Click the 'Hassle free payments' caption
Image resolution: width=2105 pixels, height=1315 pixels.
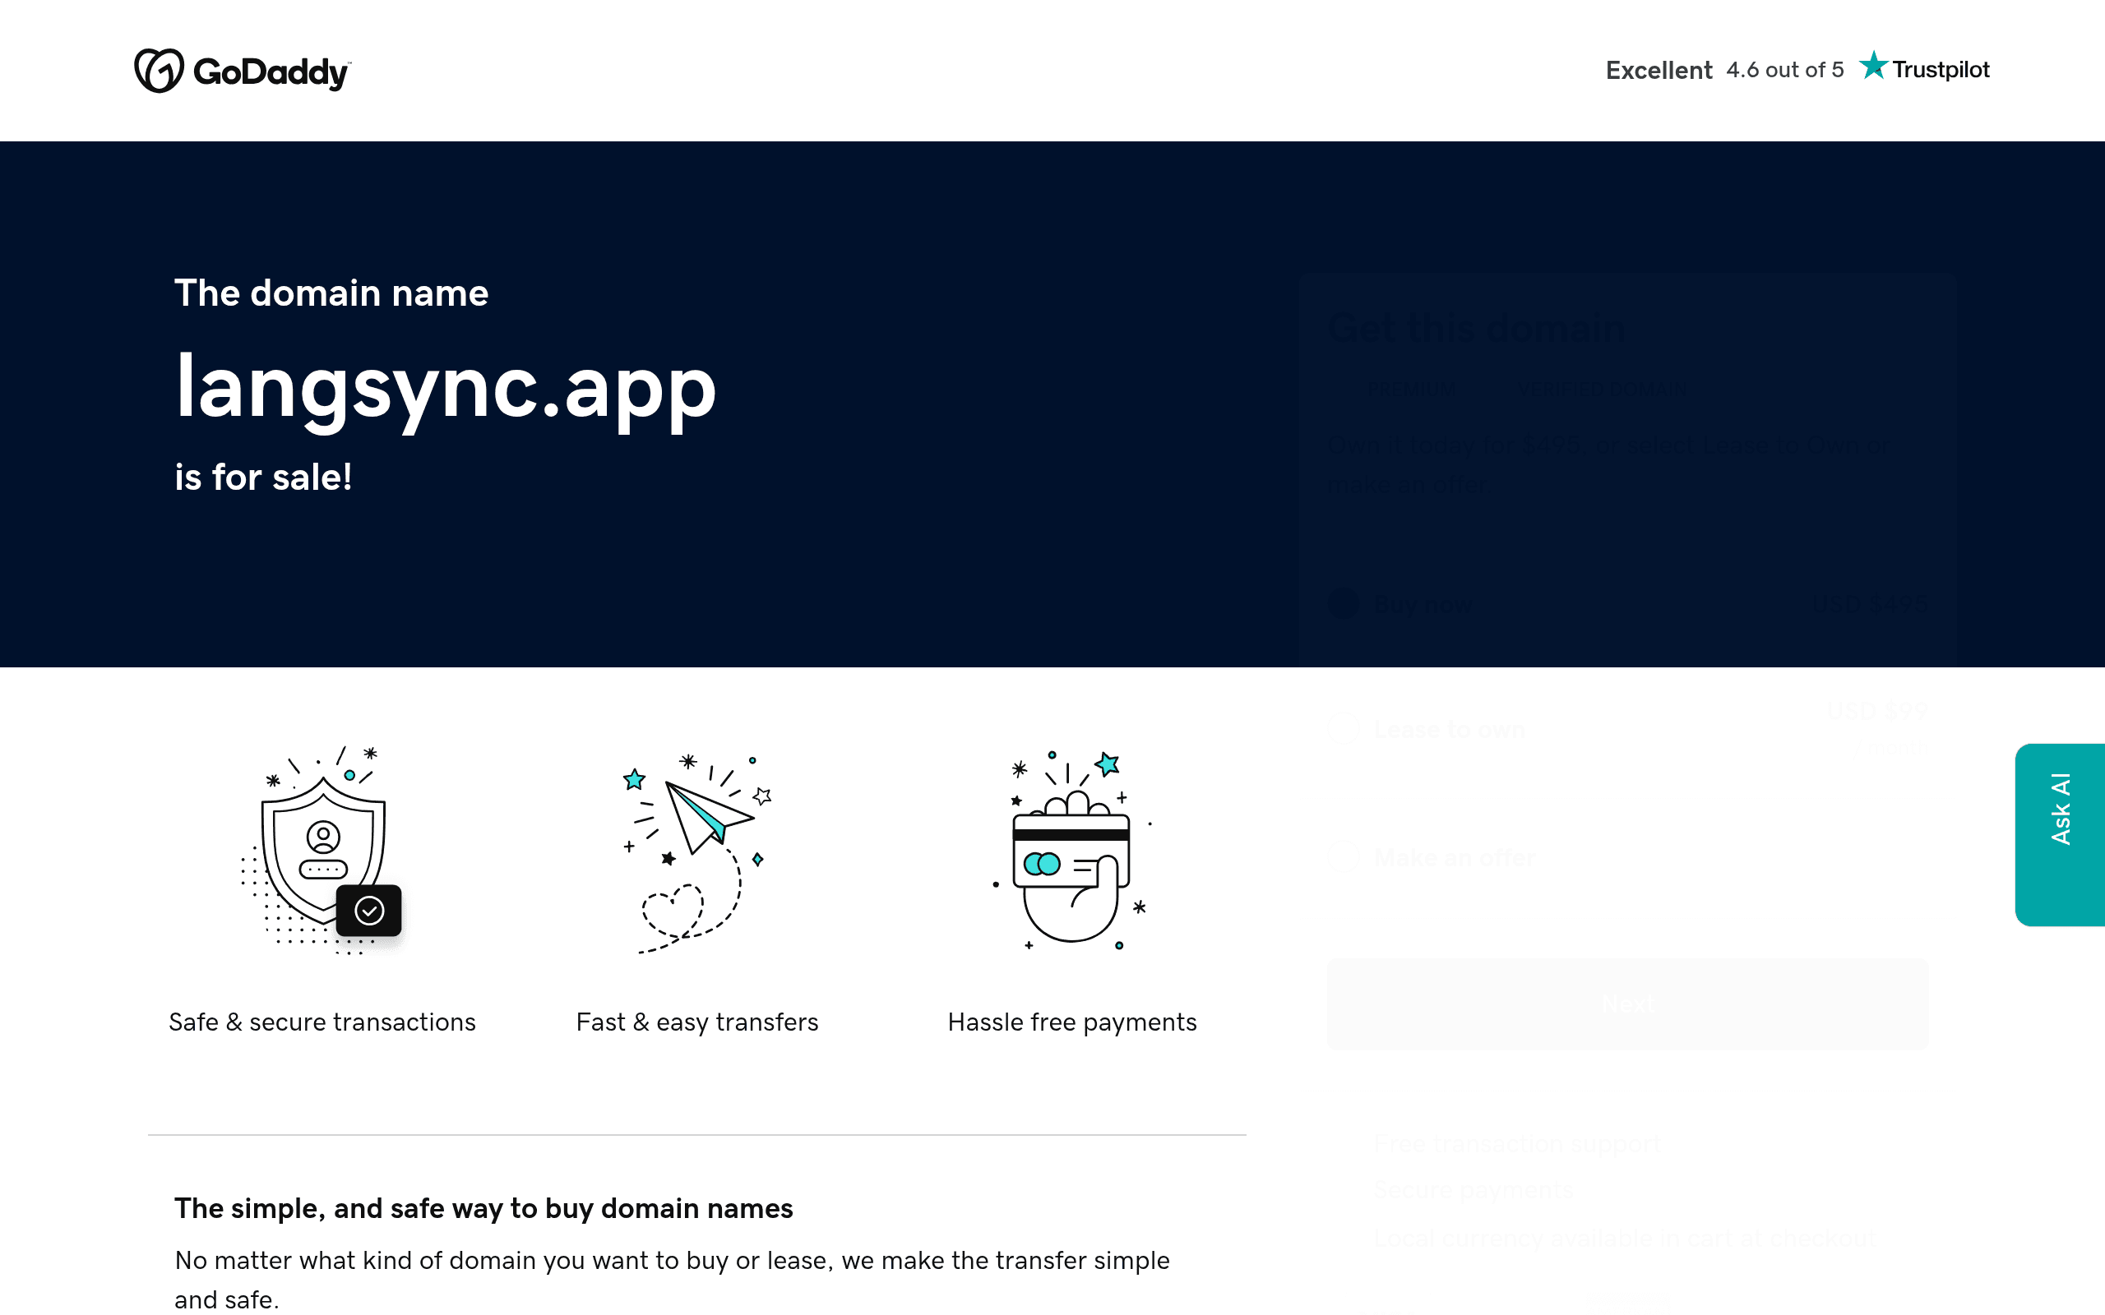pos(1071,1022)
